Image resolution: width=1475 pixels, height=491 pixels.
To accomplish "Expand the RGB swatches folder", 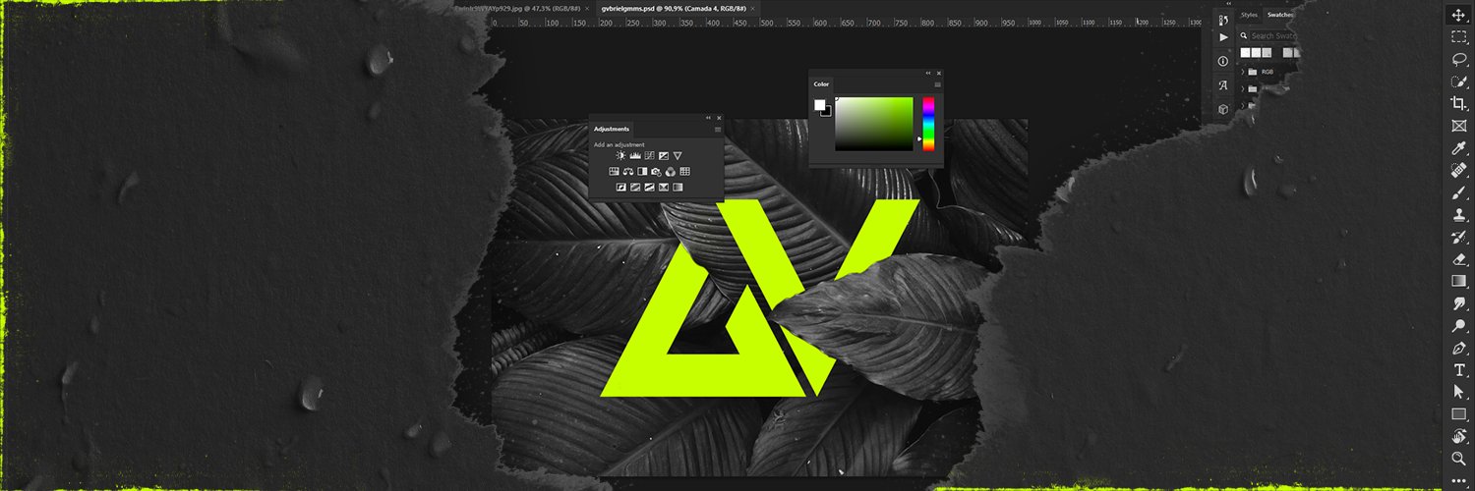I will tap(1242, 72).
